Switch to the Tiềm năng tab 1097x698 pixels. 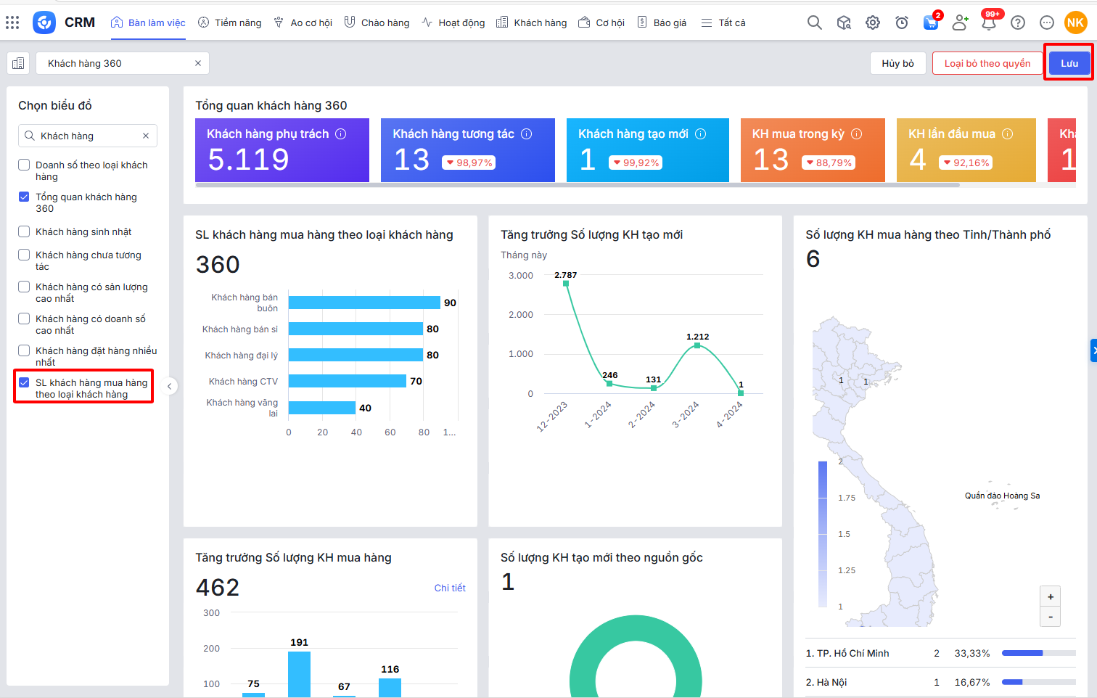pos(230,22)
